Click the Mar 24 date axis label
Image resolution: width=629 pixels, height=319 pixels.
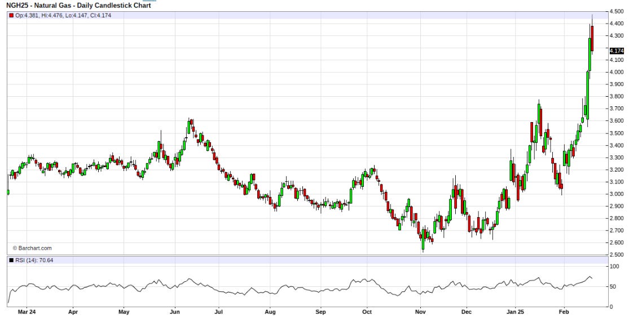pos(27,311)
